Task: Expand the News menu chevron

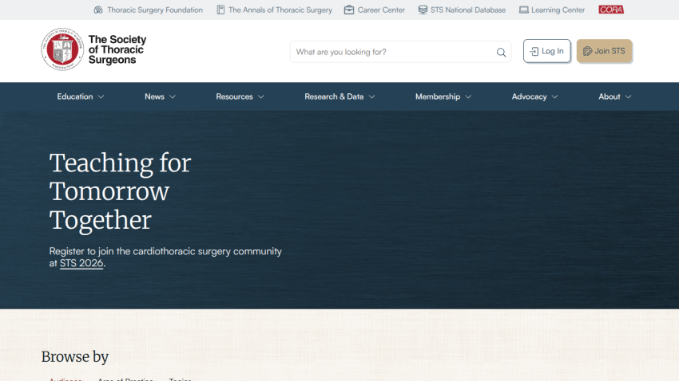Action: coord(173,96)
